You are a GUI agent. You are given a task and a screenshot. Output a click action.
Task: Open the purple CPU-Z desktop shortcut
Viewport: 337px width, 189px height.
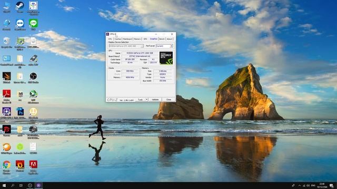[x=7, y=112]
